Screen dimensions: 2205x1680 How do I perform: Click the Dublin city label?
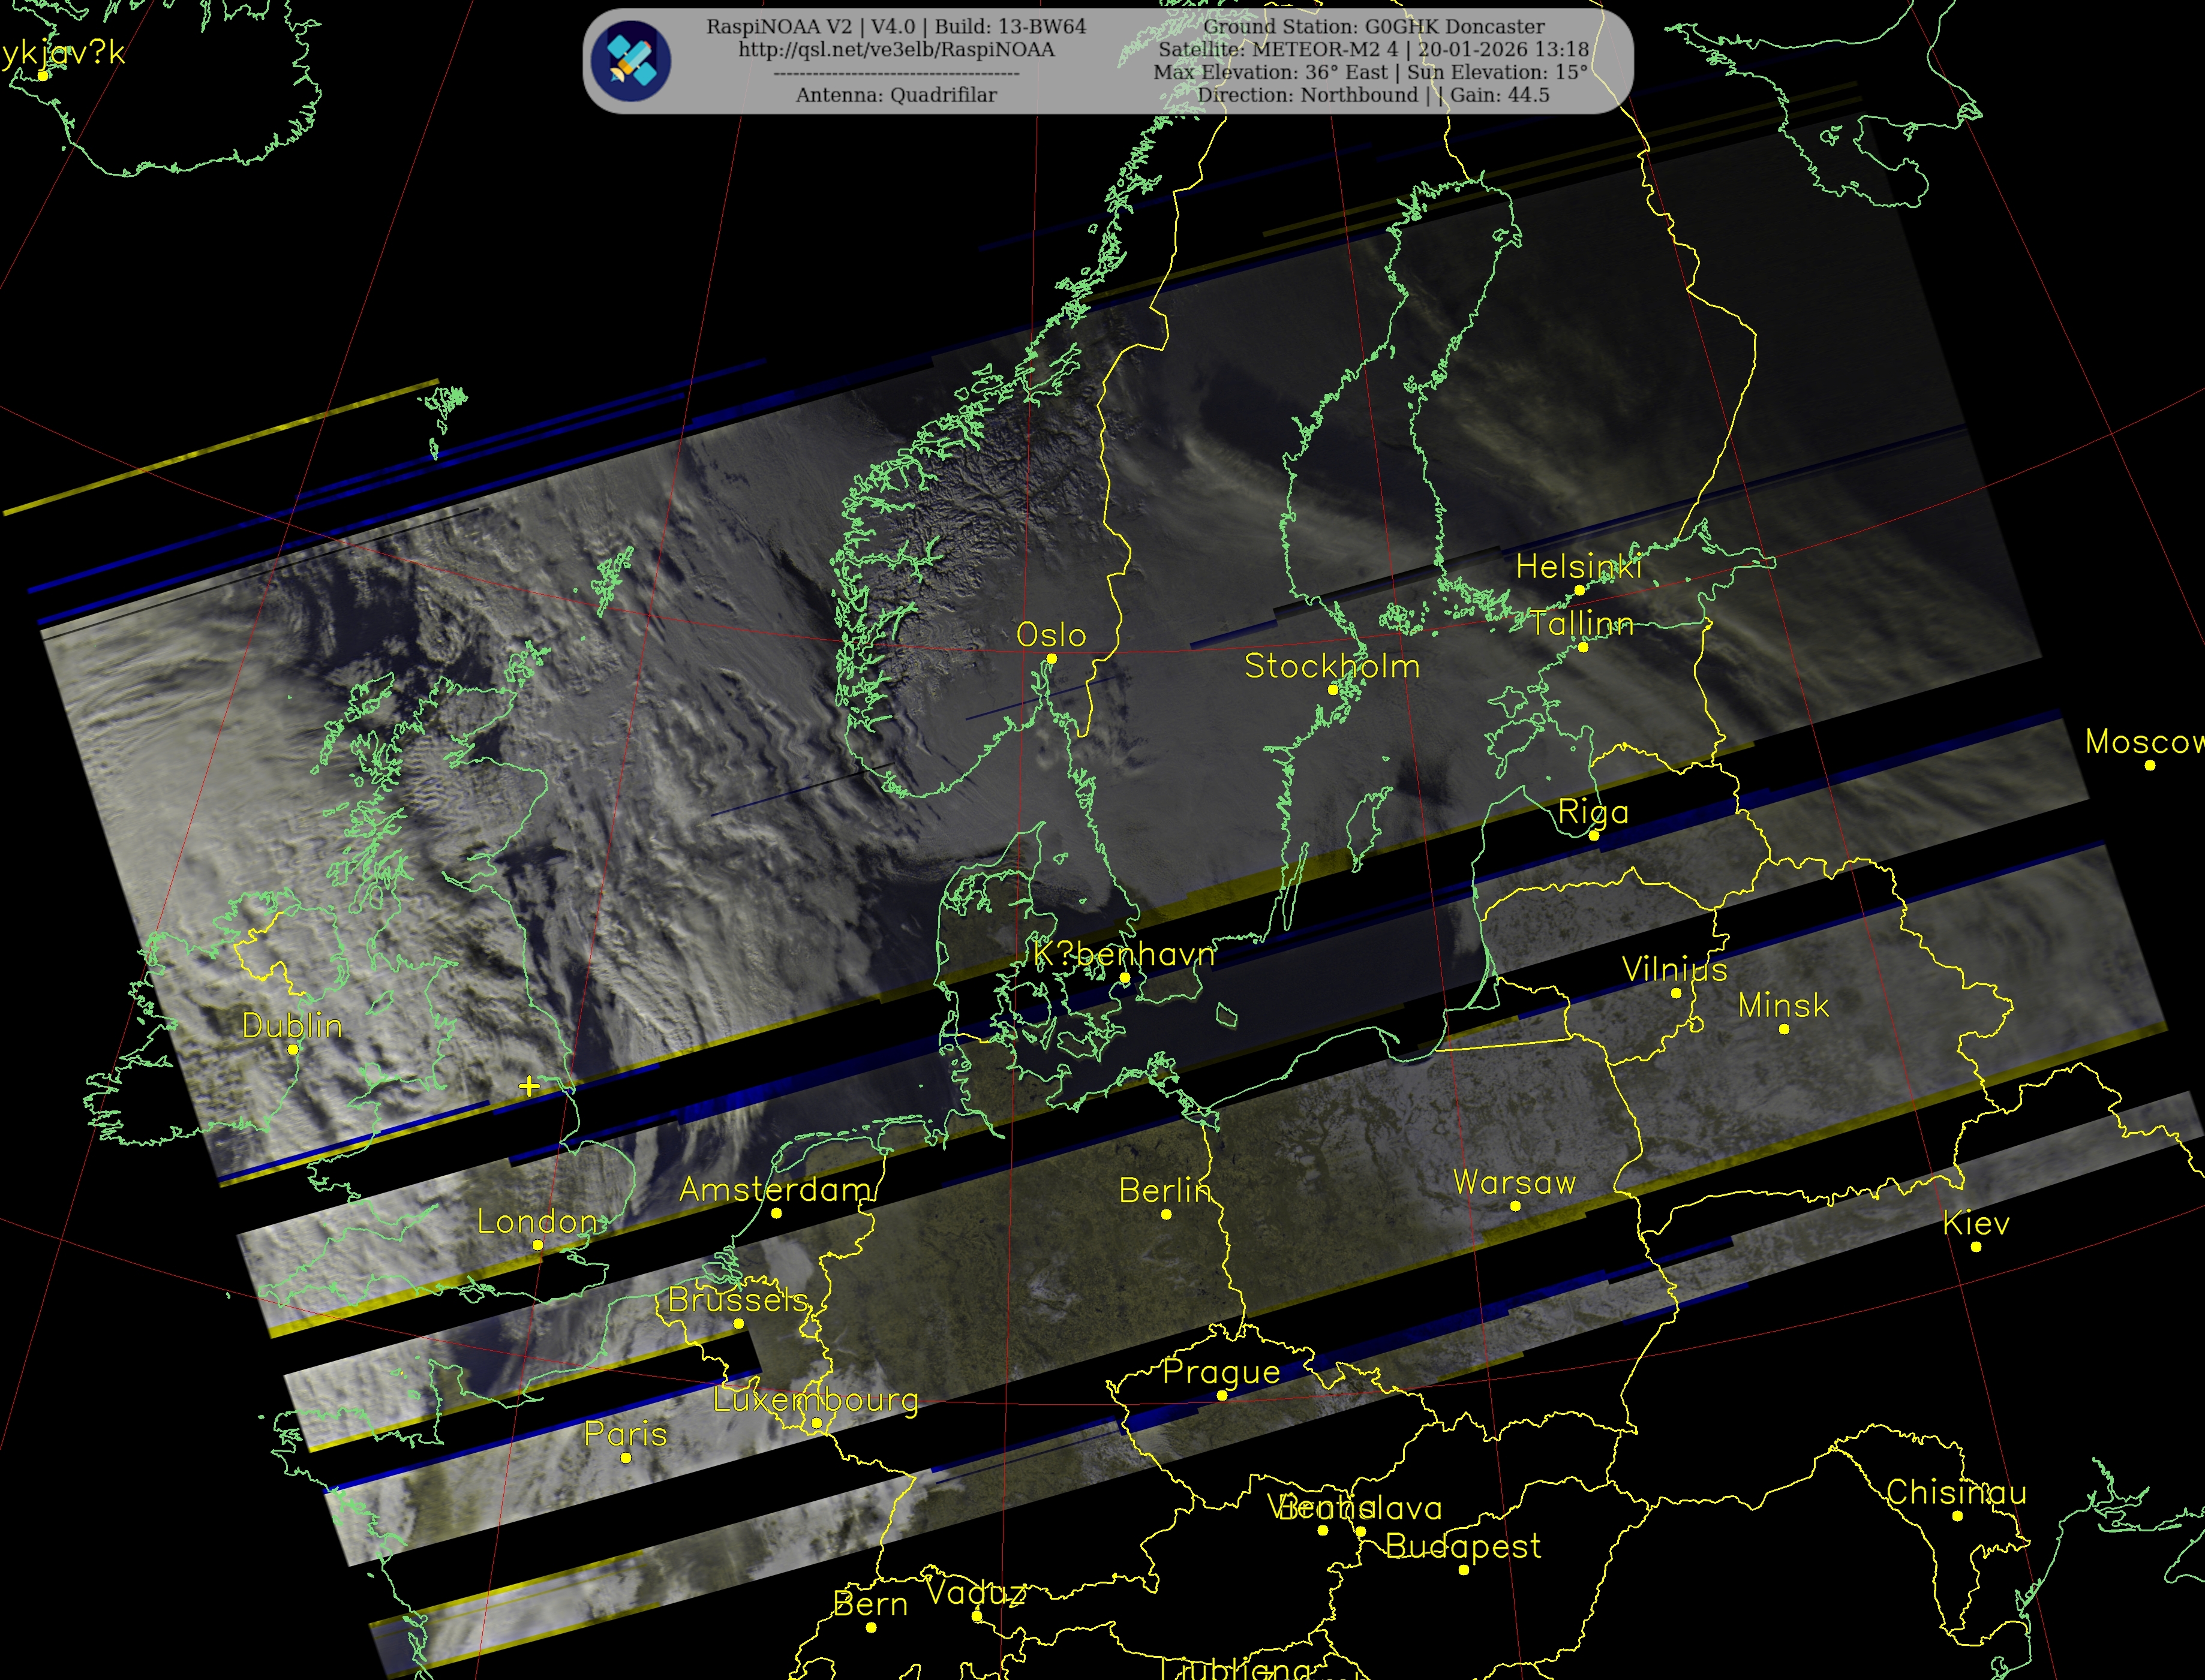tap(292, 1026)
